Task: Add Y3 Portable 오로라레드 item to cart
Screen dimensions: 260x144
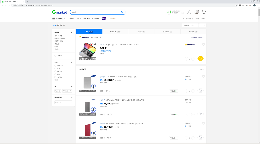Action: tap(201, 138)
